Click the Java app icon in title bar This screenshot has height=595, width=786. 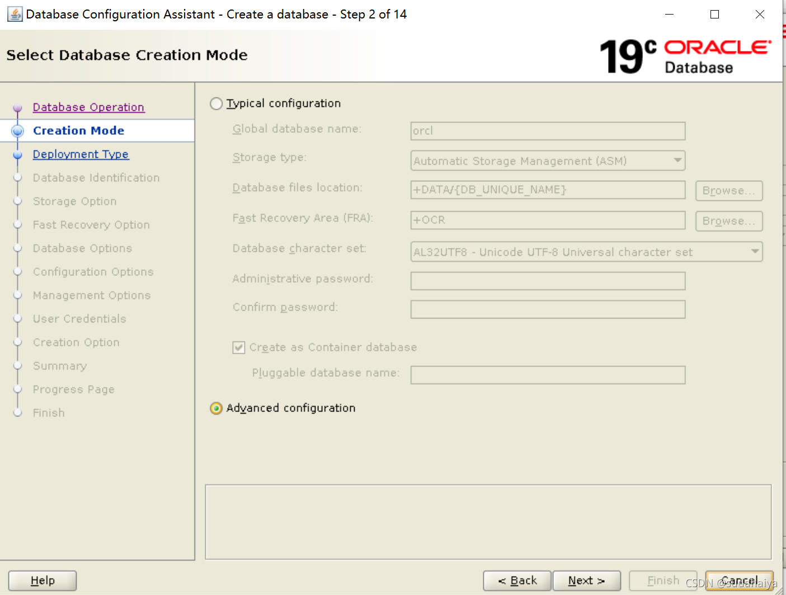(x=15, y=14)
